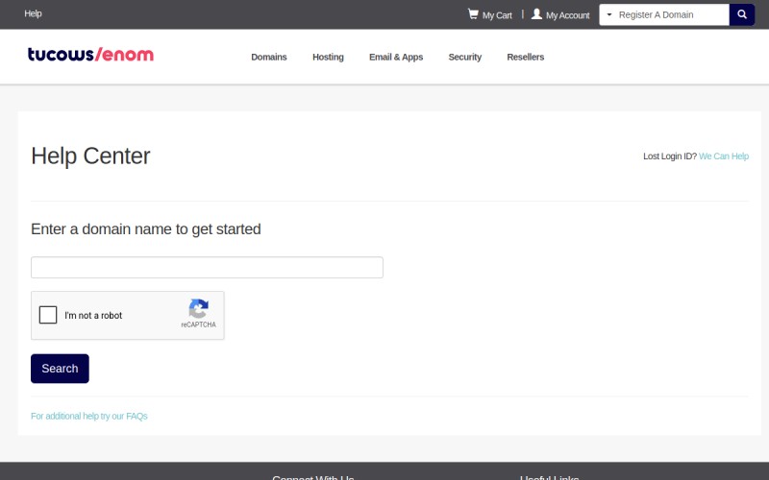Focus the domain name input field
Screen dimensions: 769x480
point(207,268)
